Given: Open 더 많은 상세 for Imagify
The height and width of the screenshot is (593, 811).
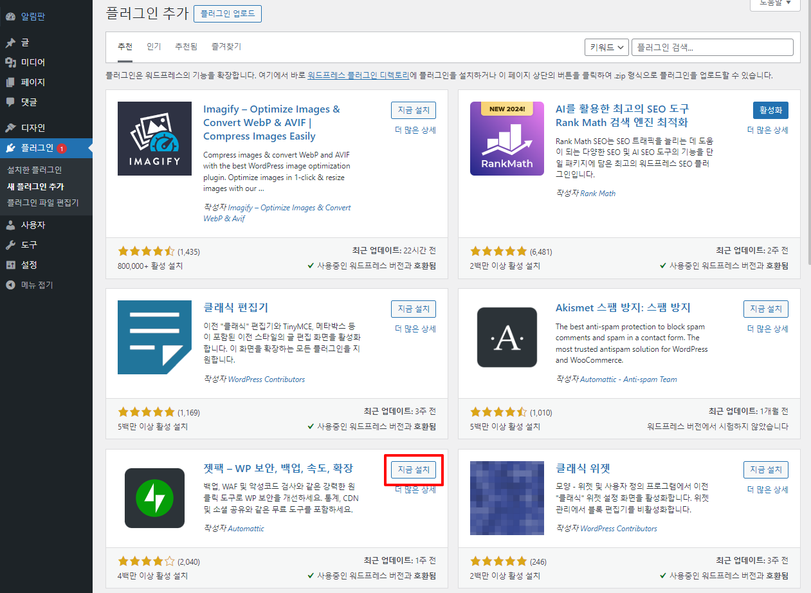Looking at the screenshot, I should coord(415,130).
